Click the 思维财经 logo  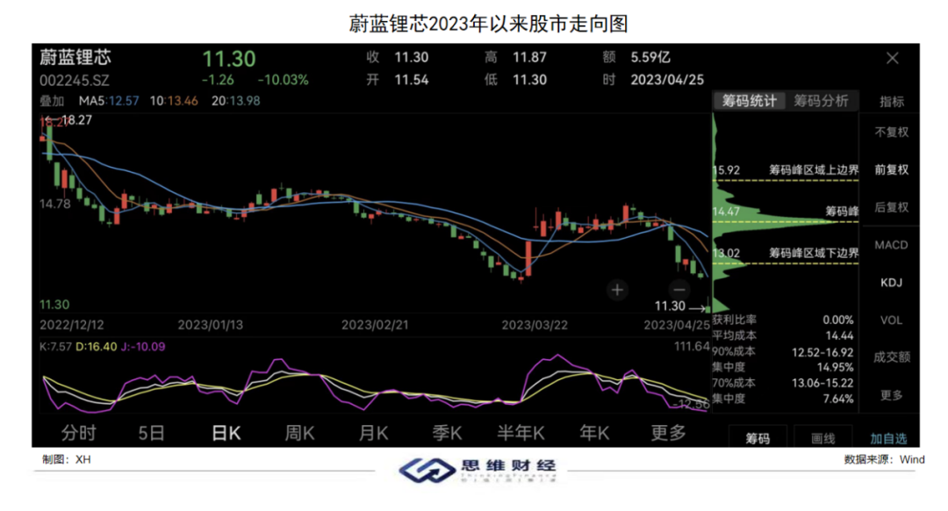(478, 469)
